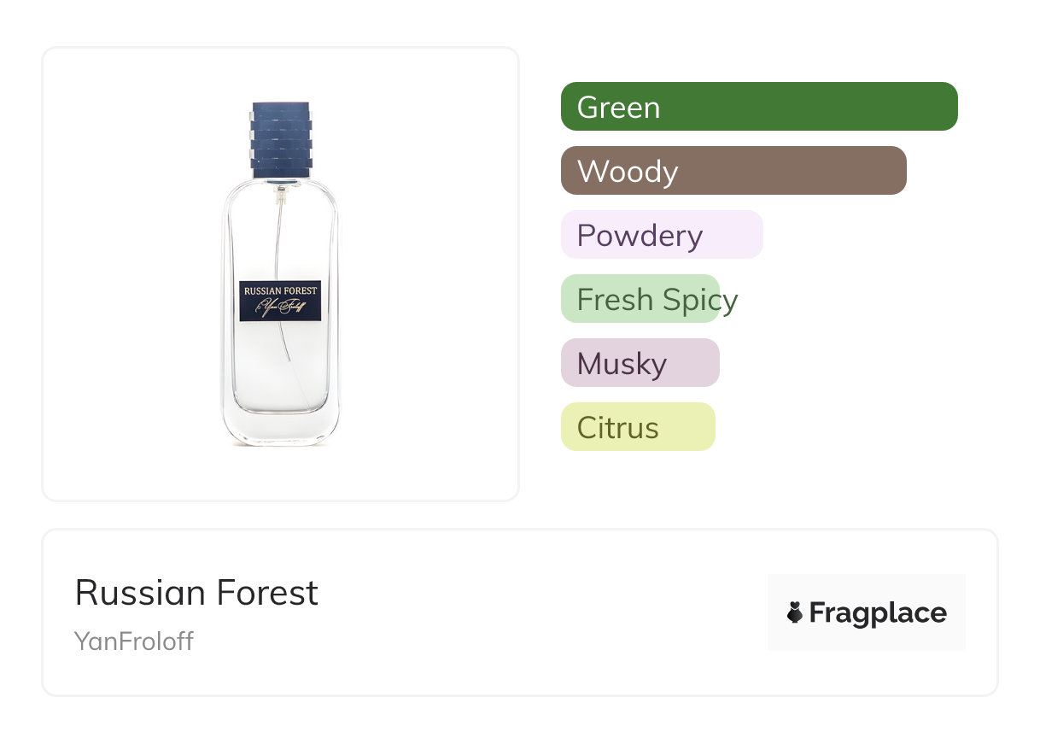Click RUSSIAN FOREST text on bottle label

pyautogui.click(x=280, y=290)
